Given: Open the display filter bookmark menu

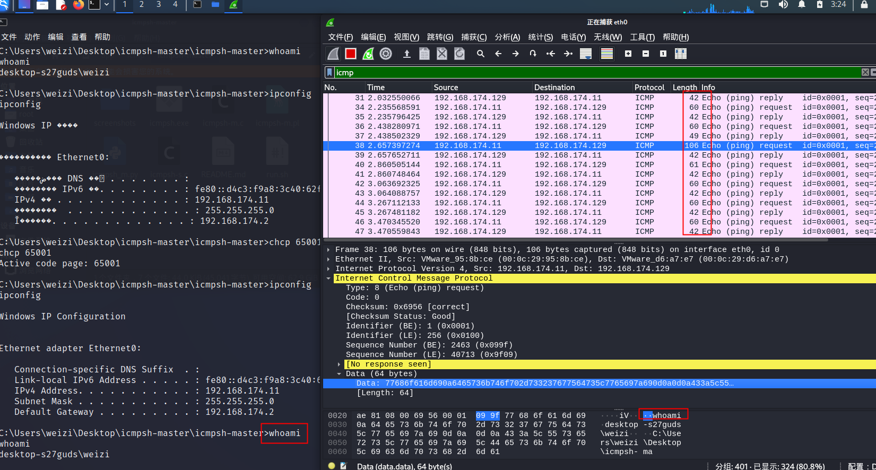Looking at the screenshot, I should pos(329,73).
